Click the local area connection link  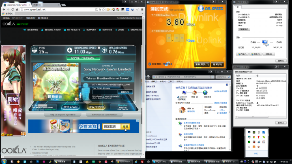coord(223,113)
